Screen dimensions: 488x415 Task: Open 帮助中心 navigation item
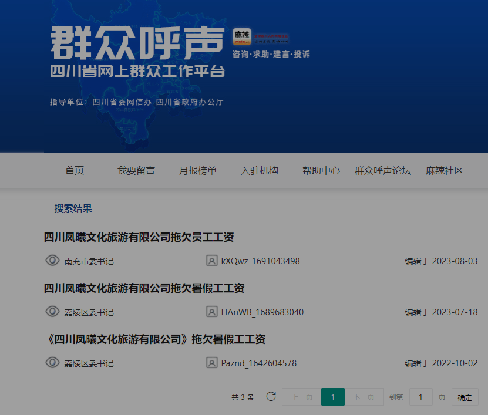(x=321, y=171)
